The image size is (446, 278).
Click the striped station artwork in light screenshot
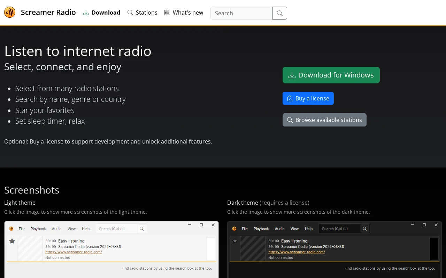click(30, 249)
